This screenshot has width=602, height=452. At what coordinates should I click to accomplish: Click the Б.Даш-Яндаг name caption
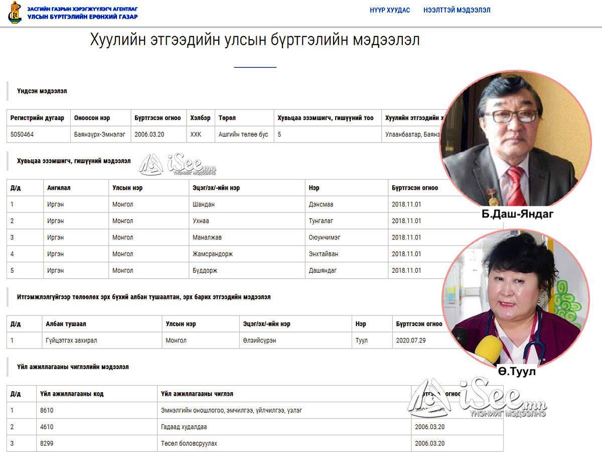517,214
